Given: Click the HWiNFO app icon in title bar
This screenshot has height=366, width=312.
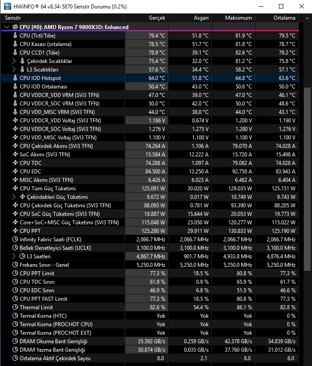Looking at the screenshot, I should point(8,6).
